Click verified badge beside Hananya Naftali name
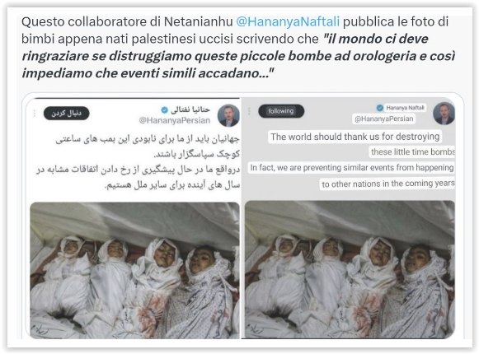The width and height of the screenshot is (479, 354). tap(380, 108)
